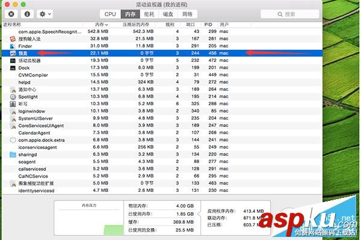Image resolution: width=361 pixels, height=240 pixels.
Task: Sort by the 线程 column header
Action: click(x=170, y=25)
